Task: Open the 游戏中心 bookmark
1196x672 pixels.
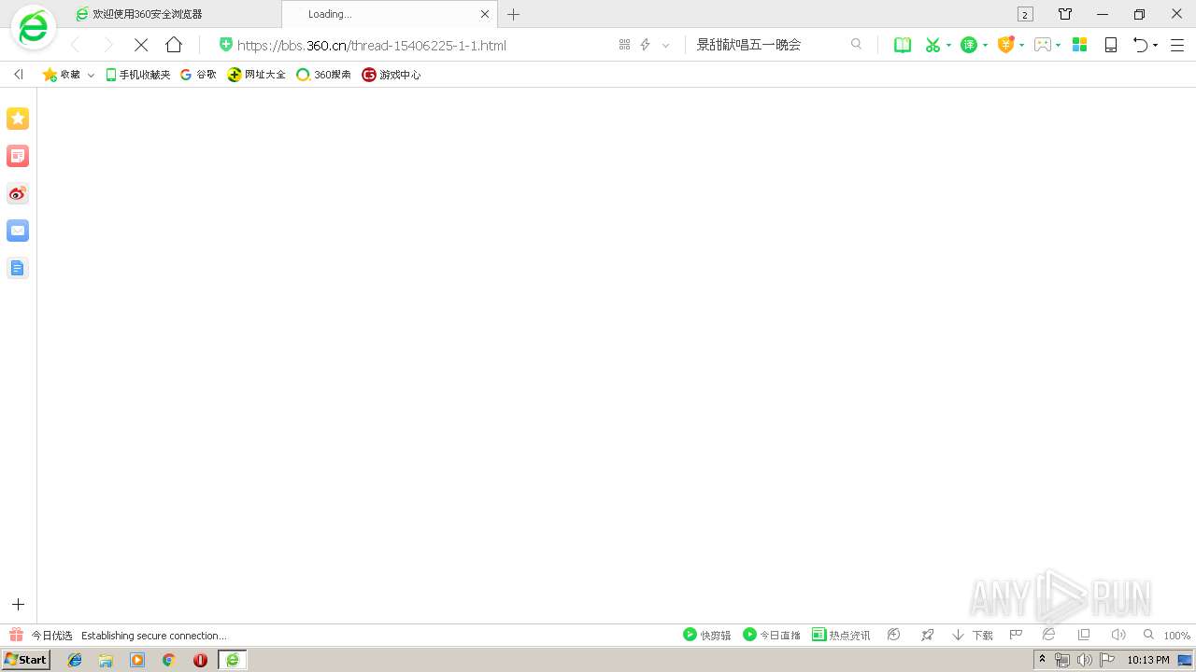Action: pyautogui.click(x=392, y=75)
